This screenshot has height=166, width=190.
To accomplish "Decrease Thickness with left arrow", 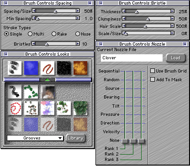I will (x=124, y=11).
